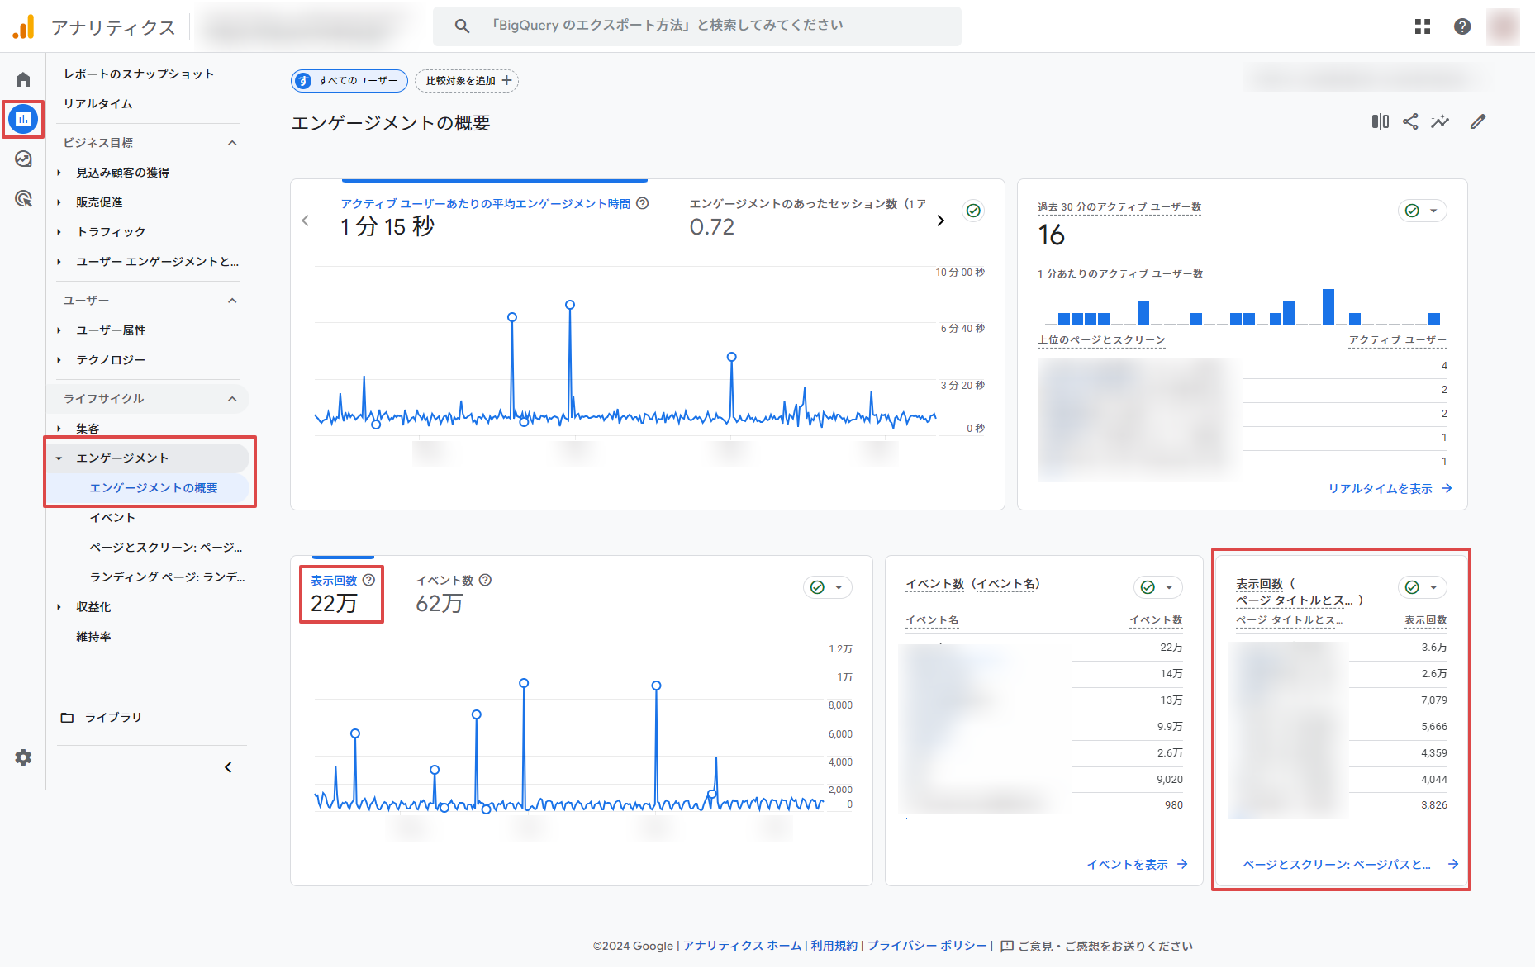Click すべてのユーザー chip
Viewport: 1535px width, 968px height.
(x=349, y=80)
